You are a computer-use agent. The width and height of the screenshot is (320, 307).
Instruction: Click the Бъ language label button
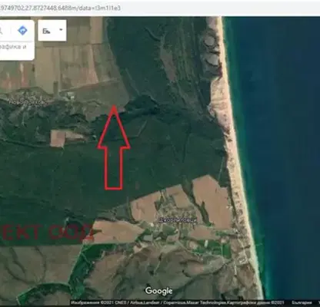tap(46, 31)
